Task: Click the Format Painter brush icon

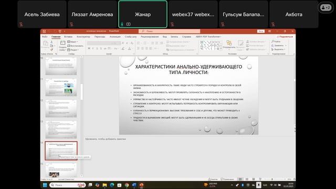Action: (x=51, y=49)
